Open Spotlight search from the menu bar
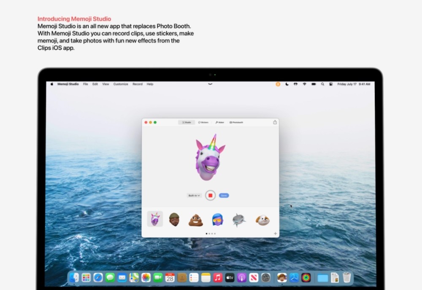 pos(323,84)
